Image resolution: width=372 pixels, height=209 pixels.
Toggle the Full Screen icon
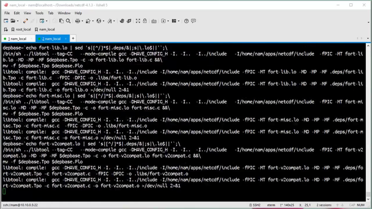[138, 21]
